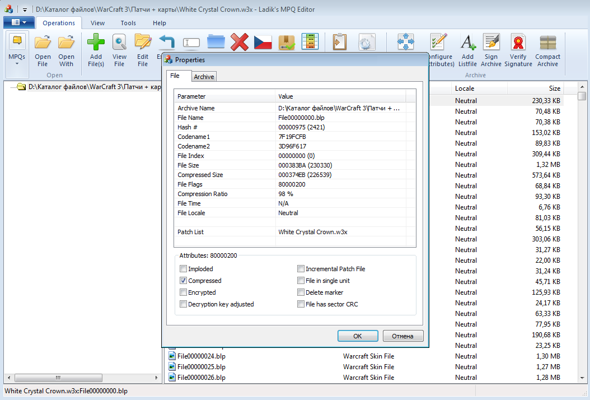This screenshot has height=400, width=590.
Task: Tick the Delete marker checkbox
Action: [301, 292]
